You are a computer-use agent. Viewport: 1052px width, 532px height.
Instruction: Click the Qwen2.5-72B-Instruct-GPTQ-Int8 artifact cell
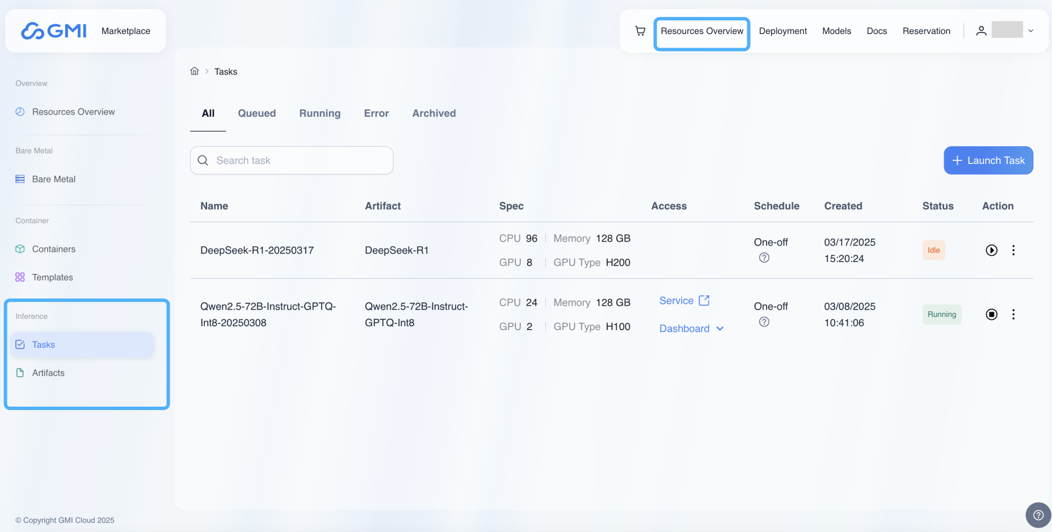point(416,314)
